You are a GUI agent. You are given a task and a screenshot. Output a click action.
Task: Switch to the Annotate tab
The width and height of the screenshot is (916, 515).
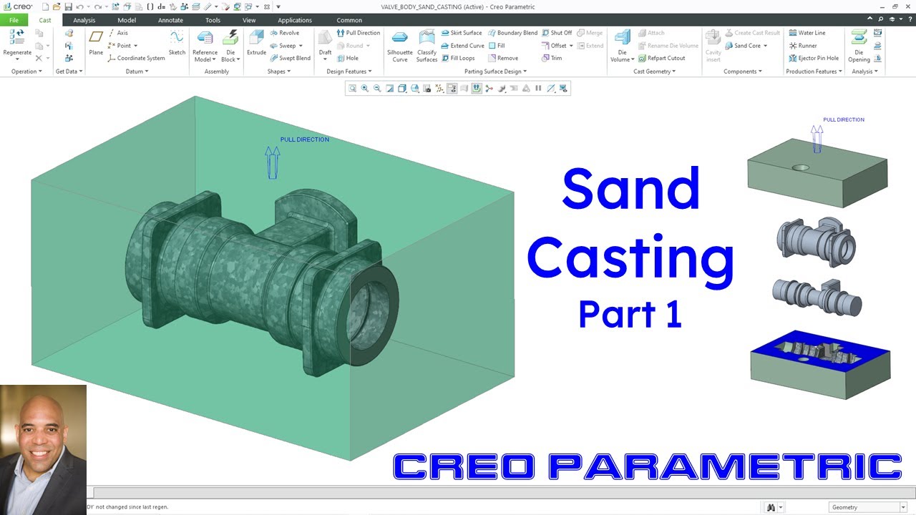point(170,20)
